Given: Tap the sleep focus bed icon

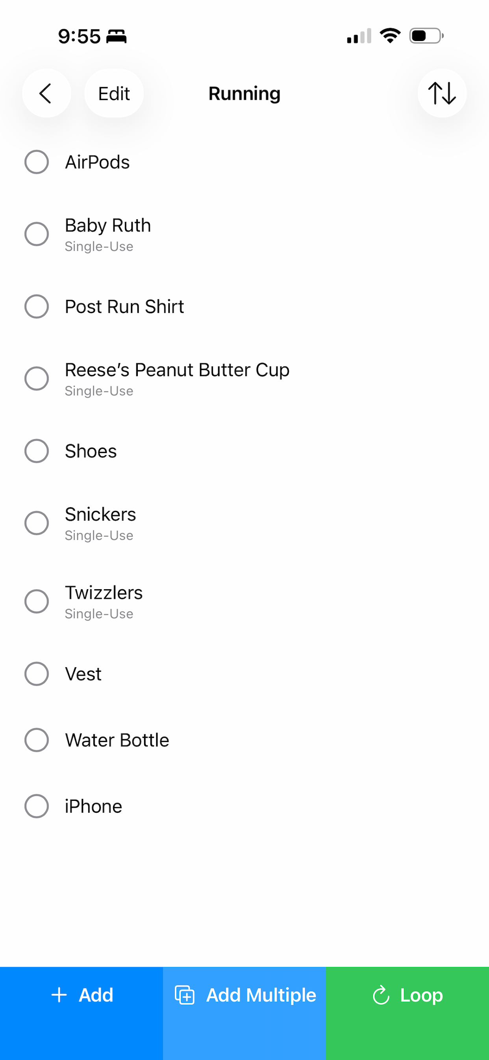Looking at the screenshot, I should coord(116,37).
